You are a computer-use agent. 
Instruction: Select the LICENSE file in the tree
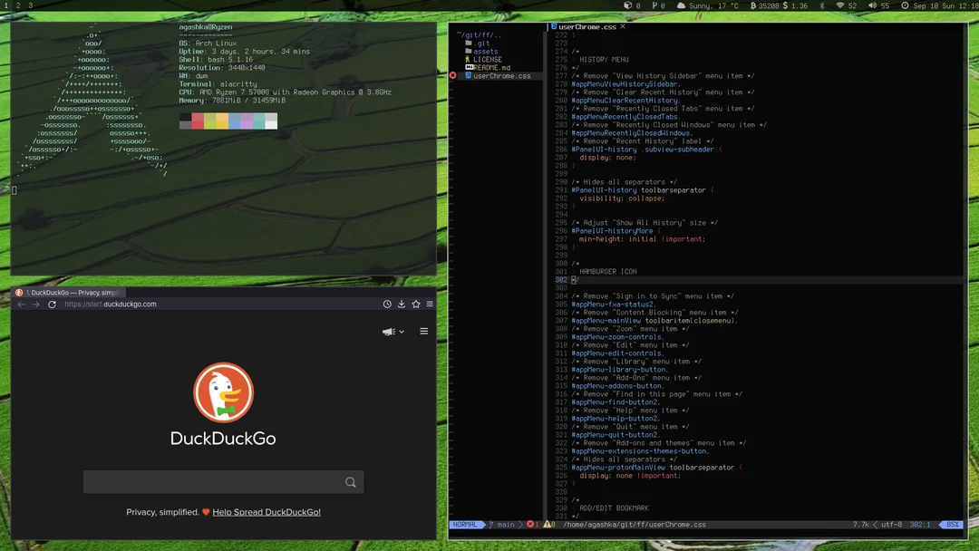[488, 59]
